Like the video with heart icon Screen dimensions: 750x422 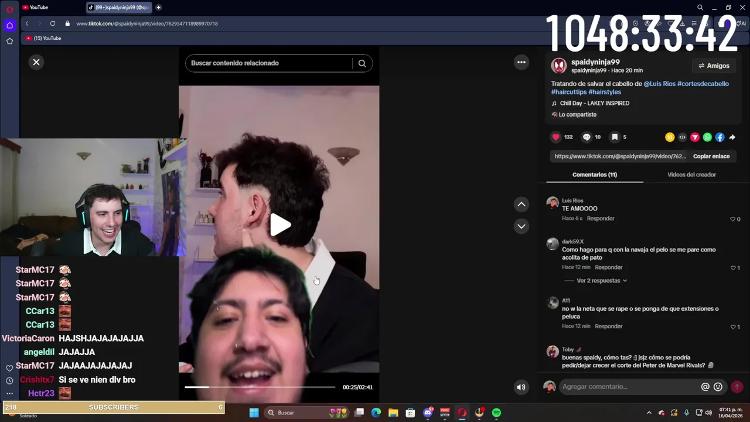coord(555,137)
